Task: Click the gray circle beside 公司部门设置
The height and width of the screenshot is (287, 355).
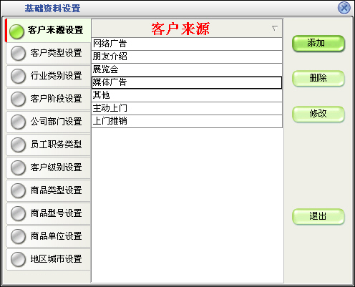Action: (x=18, y=122)
